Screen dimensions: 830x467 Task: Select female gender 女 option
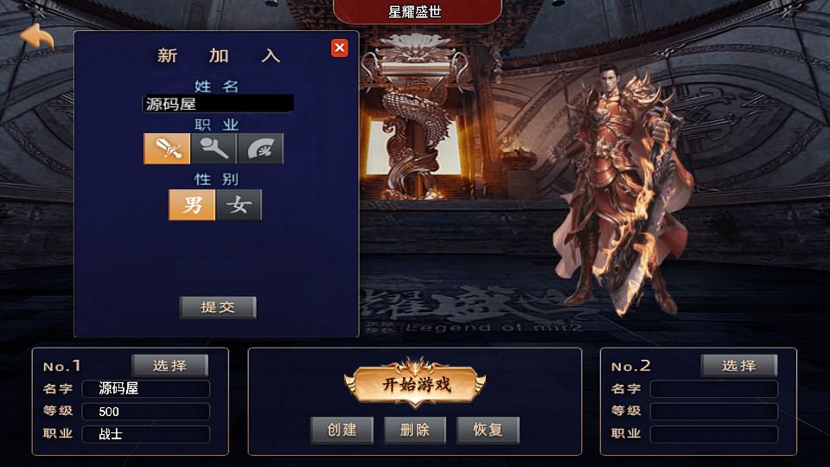(239, 204)
